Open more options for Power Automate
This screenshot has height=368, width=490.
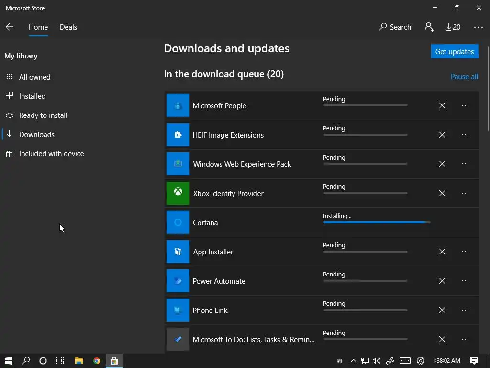[x=465, y=281]
